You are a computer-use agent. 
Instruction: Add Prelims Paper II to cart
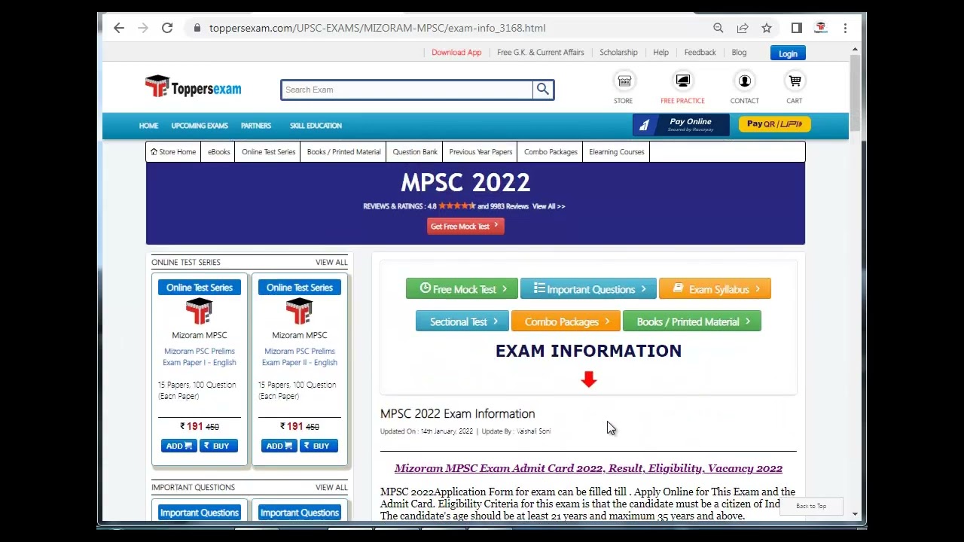(279, 446)
